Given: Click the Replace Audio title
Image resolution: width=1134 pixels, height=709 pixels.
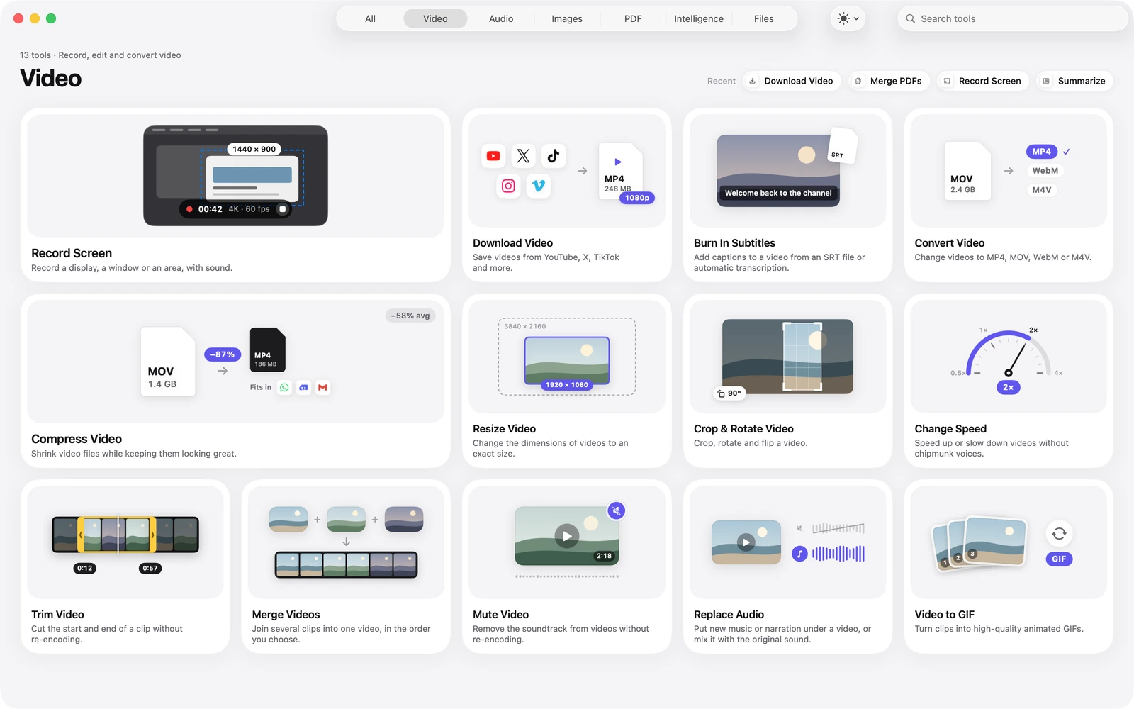Looking at the screenshot, I should click(729, 615).
